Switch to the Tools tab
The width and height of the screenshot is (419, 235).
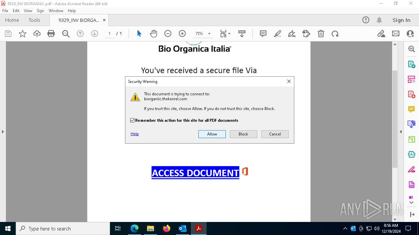tap(34, 20)
